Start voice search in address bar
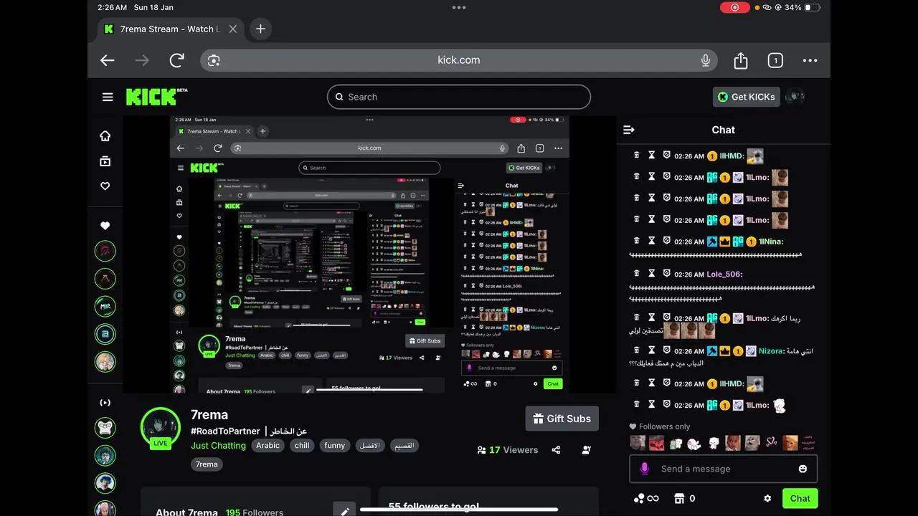918x516 pixels. (x=706, y=60)
